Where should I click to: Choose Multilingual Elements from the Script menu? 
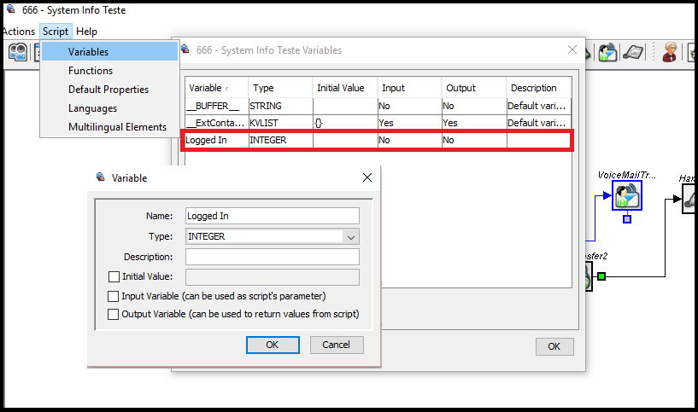pos(109,127)
